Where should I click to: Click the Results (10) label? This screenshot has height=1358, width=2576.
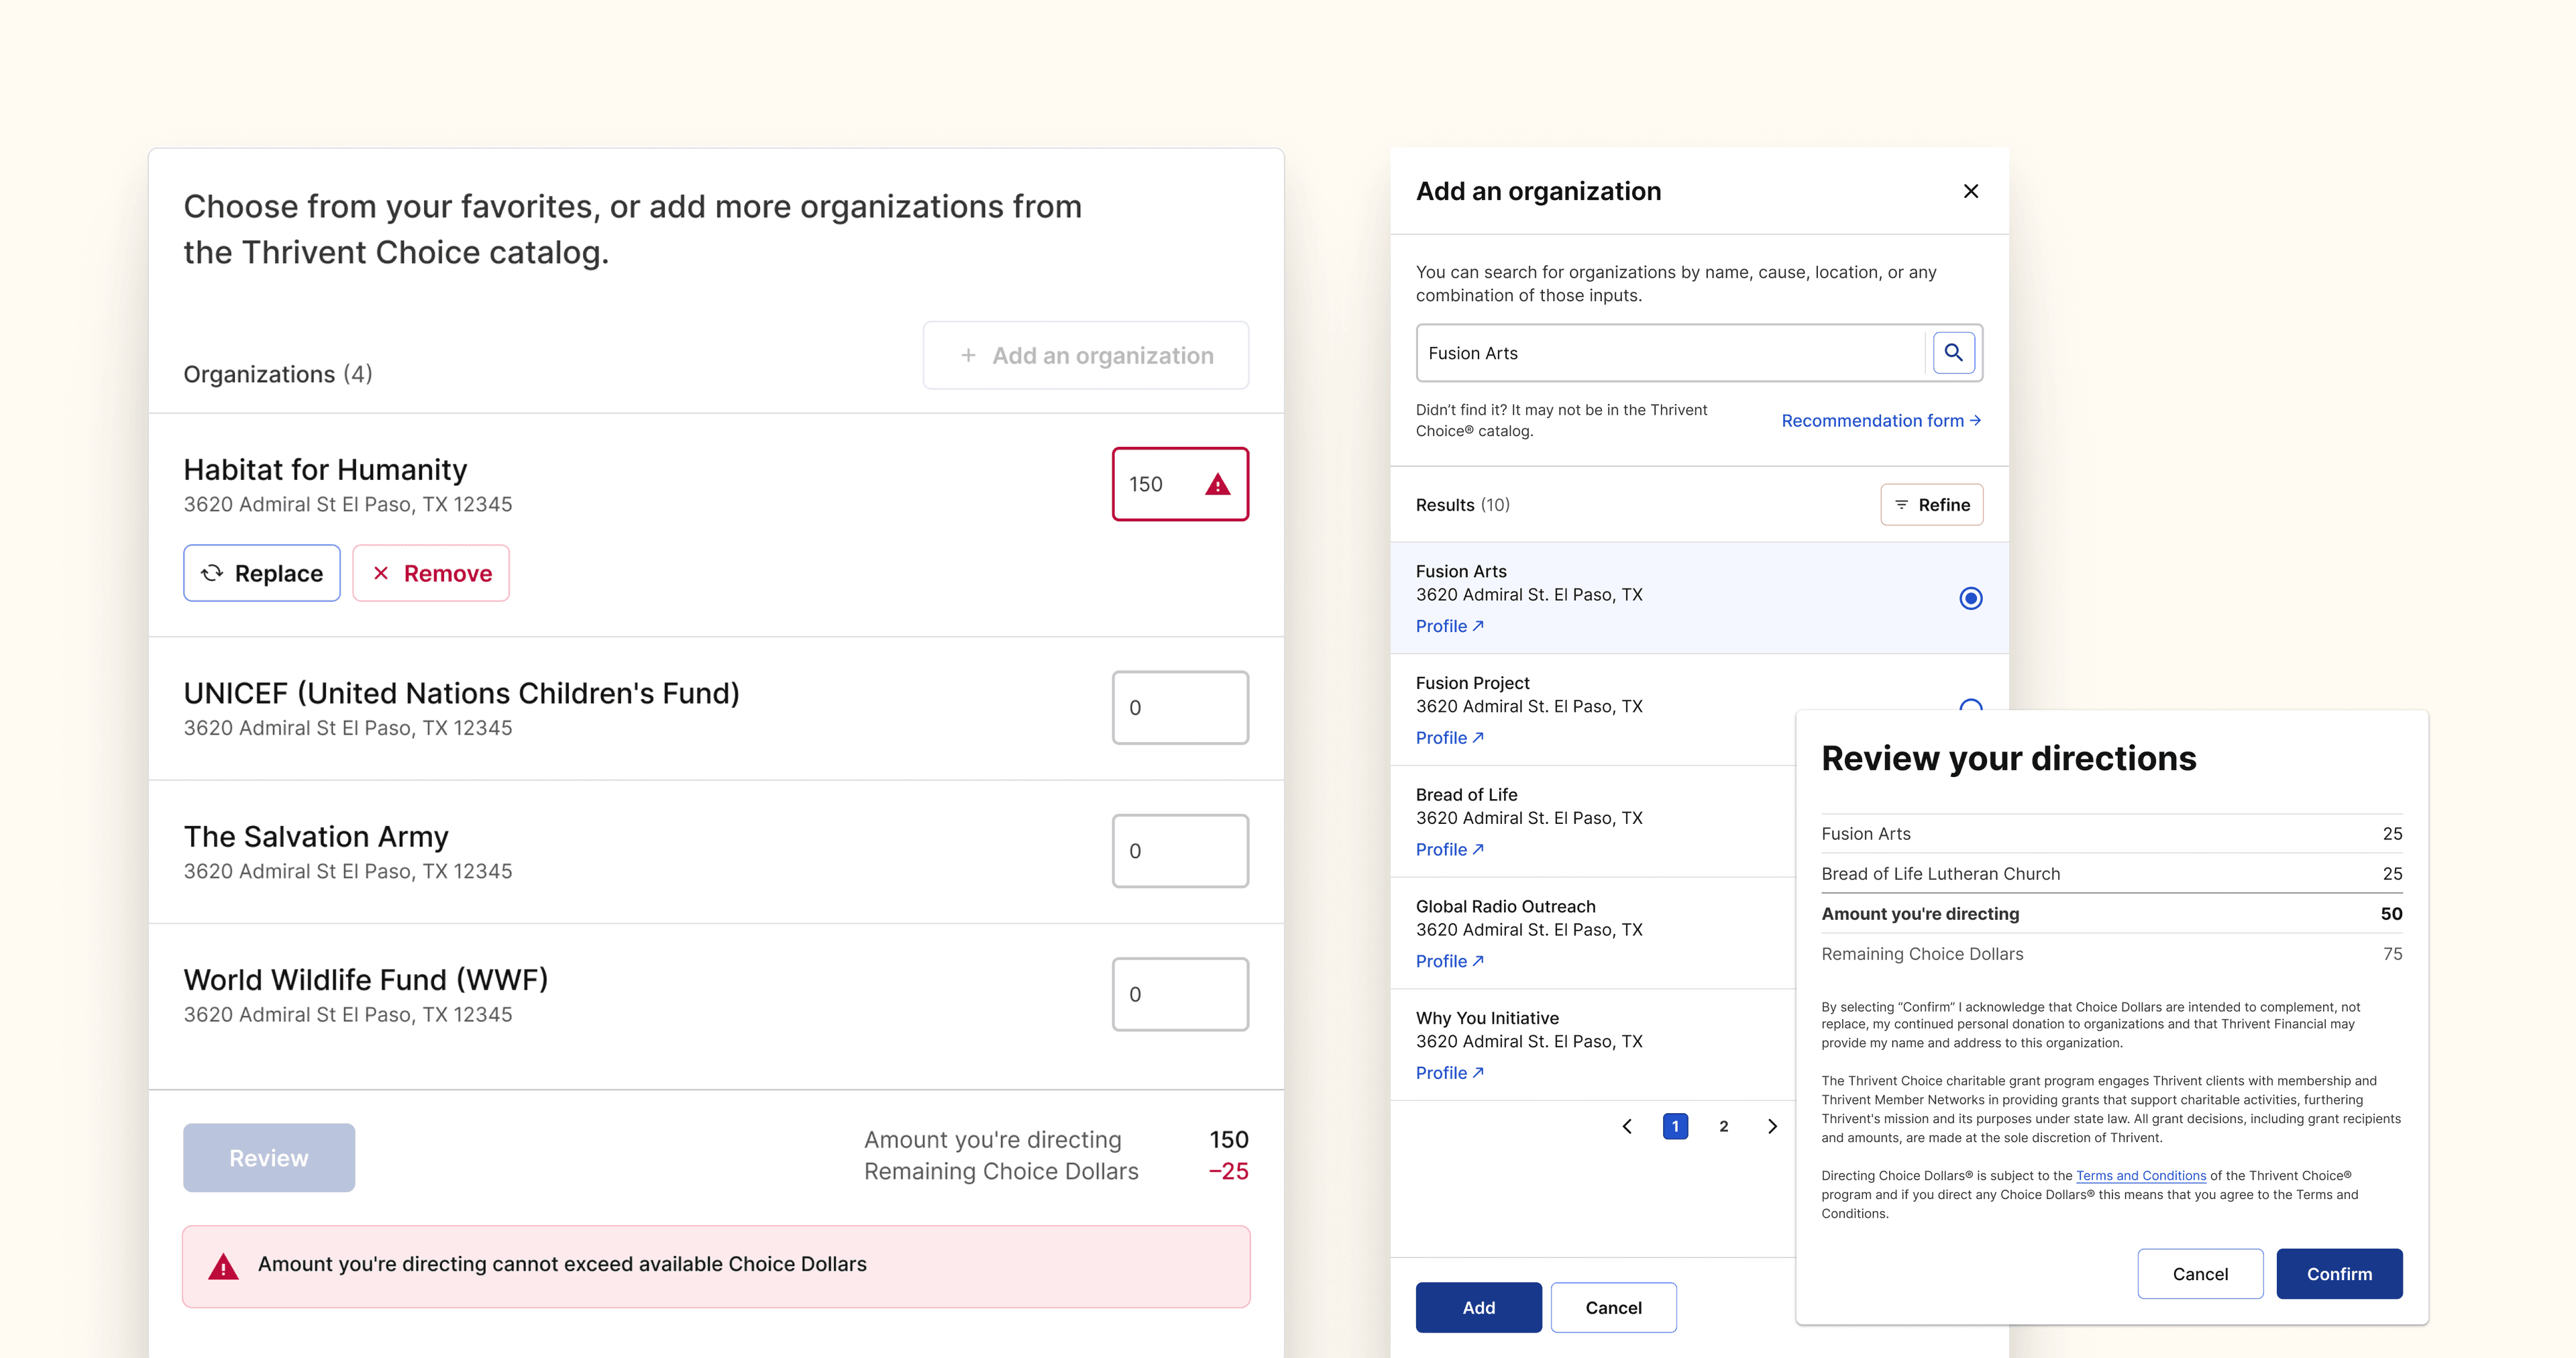[x=1462, y=505]
